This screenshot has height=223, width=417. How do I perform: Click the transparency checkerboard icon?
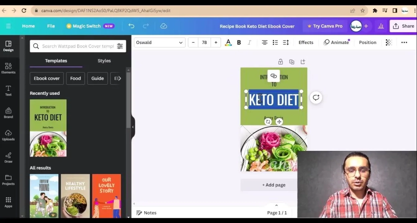[389, 42]
